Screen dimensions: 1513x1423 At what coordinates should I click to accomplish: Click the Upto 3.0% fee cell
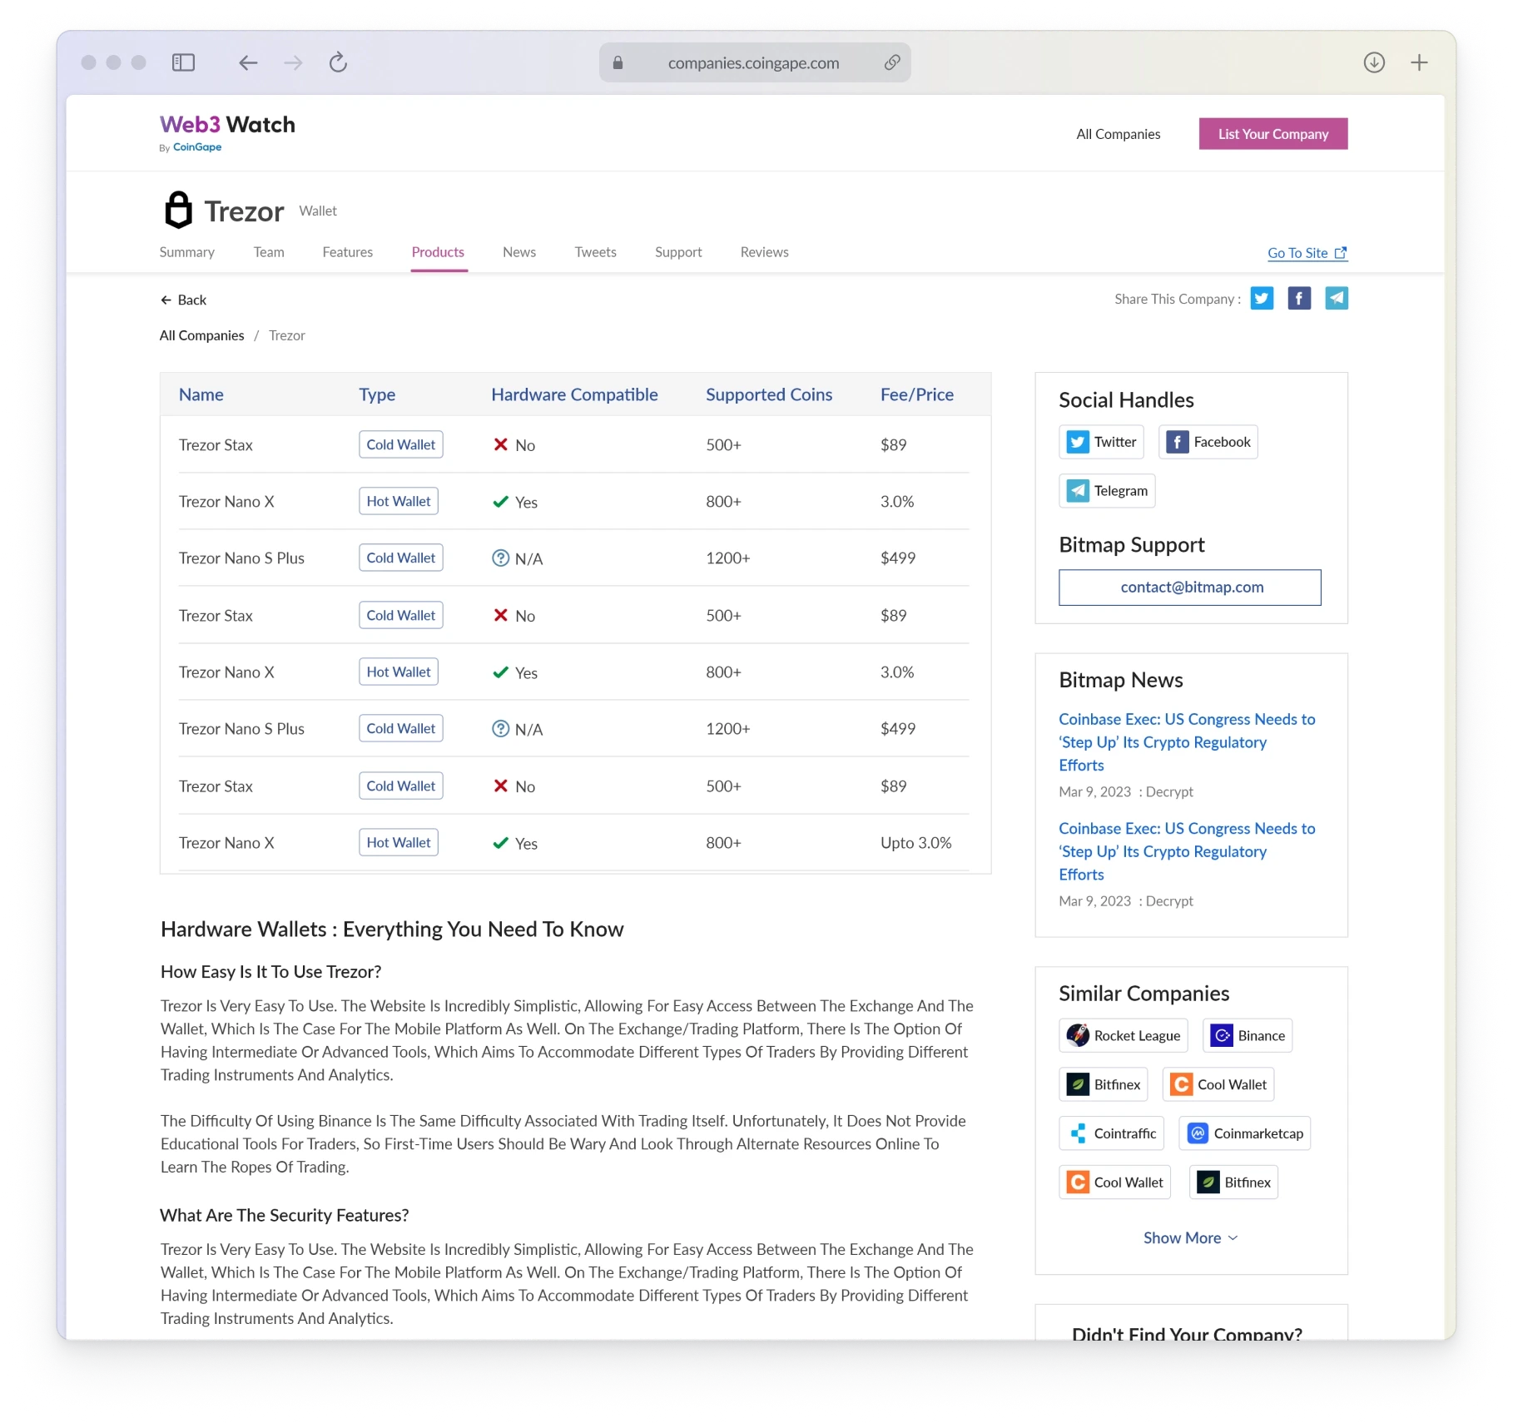click(916, 843)
